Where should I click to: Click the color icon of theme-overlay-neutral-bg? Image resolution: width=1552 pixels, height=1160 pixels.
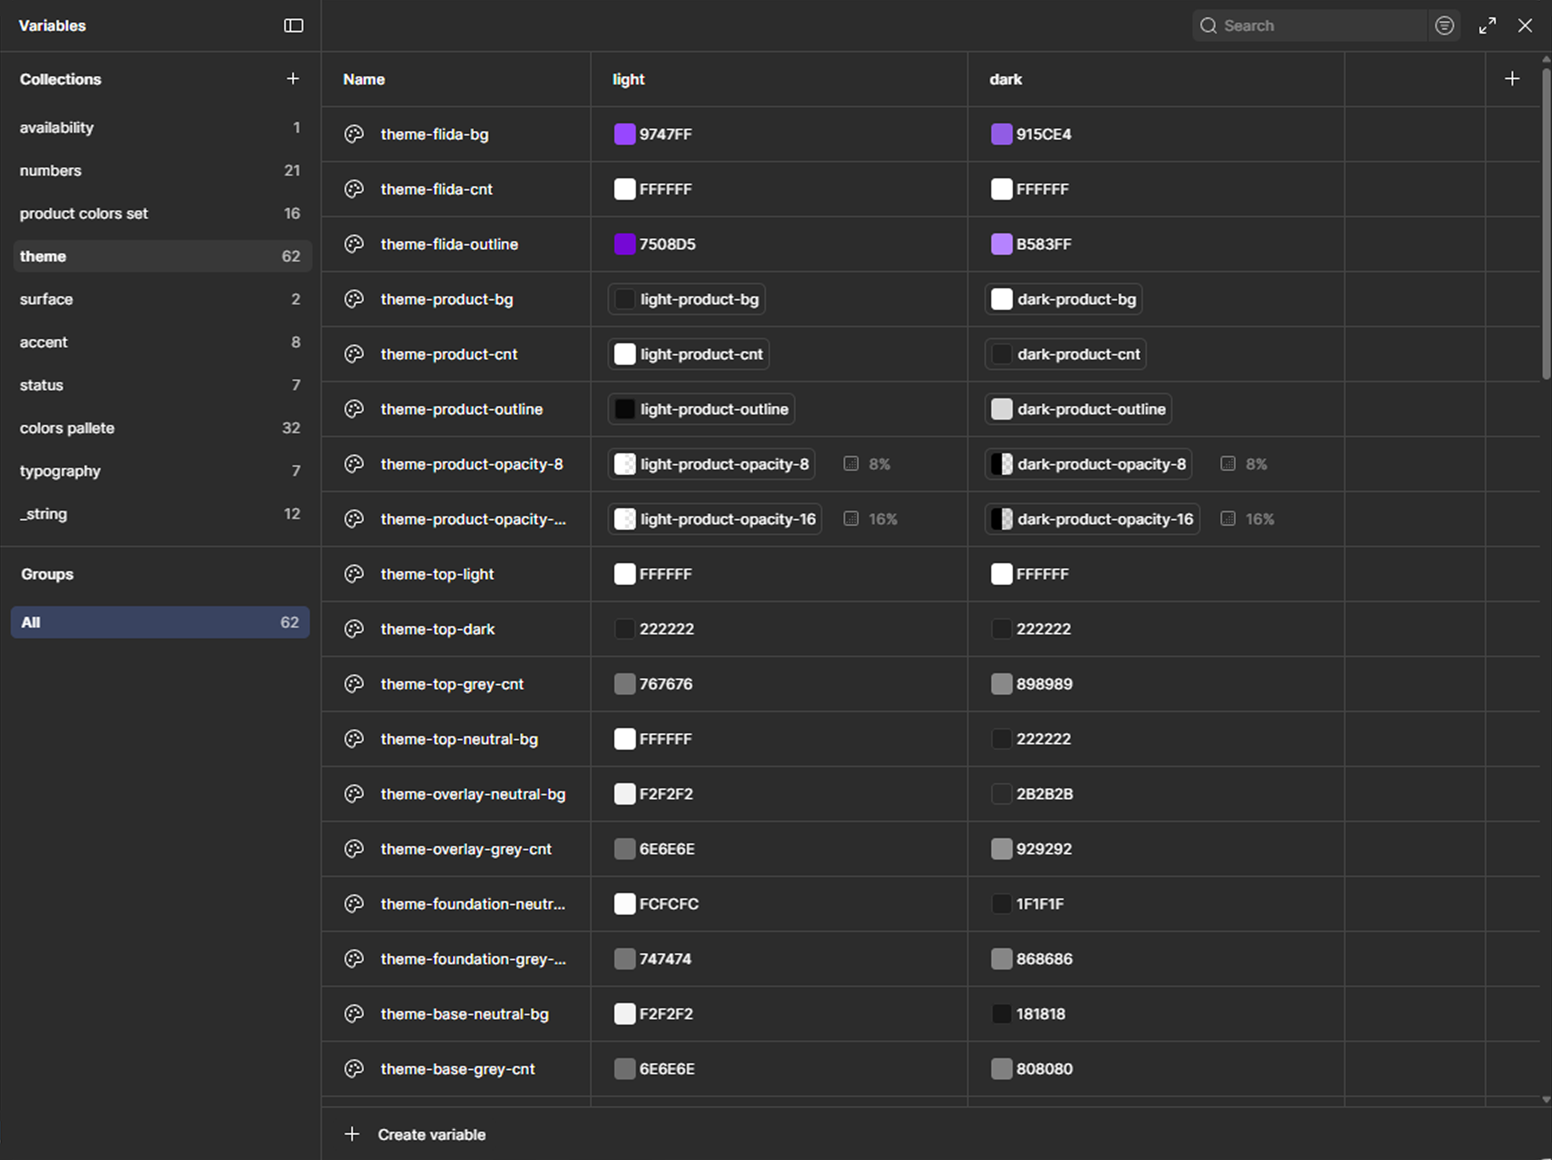[354, 794]
